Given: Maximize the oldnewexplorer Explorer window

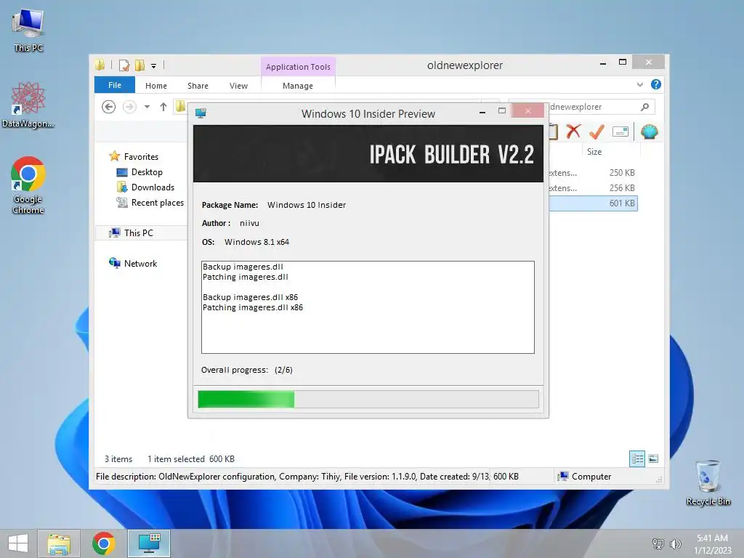Looking at the screenshot, I should point(623,62).
